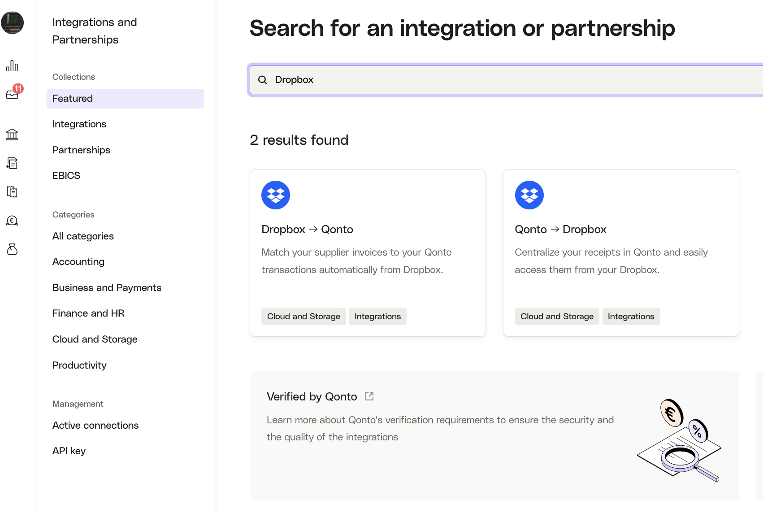Open the EBICS collection

(66, 176)
